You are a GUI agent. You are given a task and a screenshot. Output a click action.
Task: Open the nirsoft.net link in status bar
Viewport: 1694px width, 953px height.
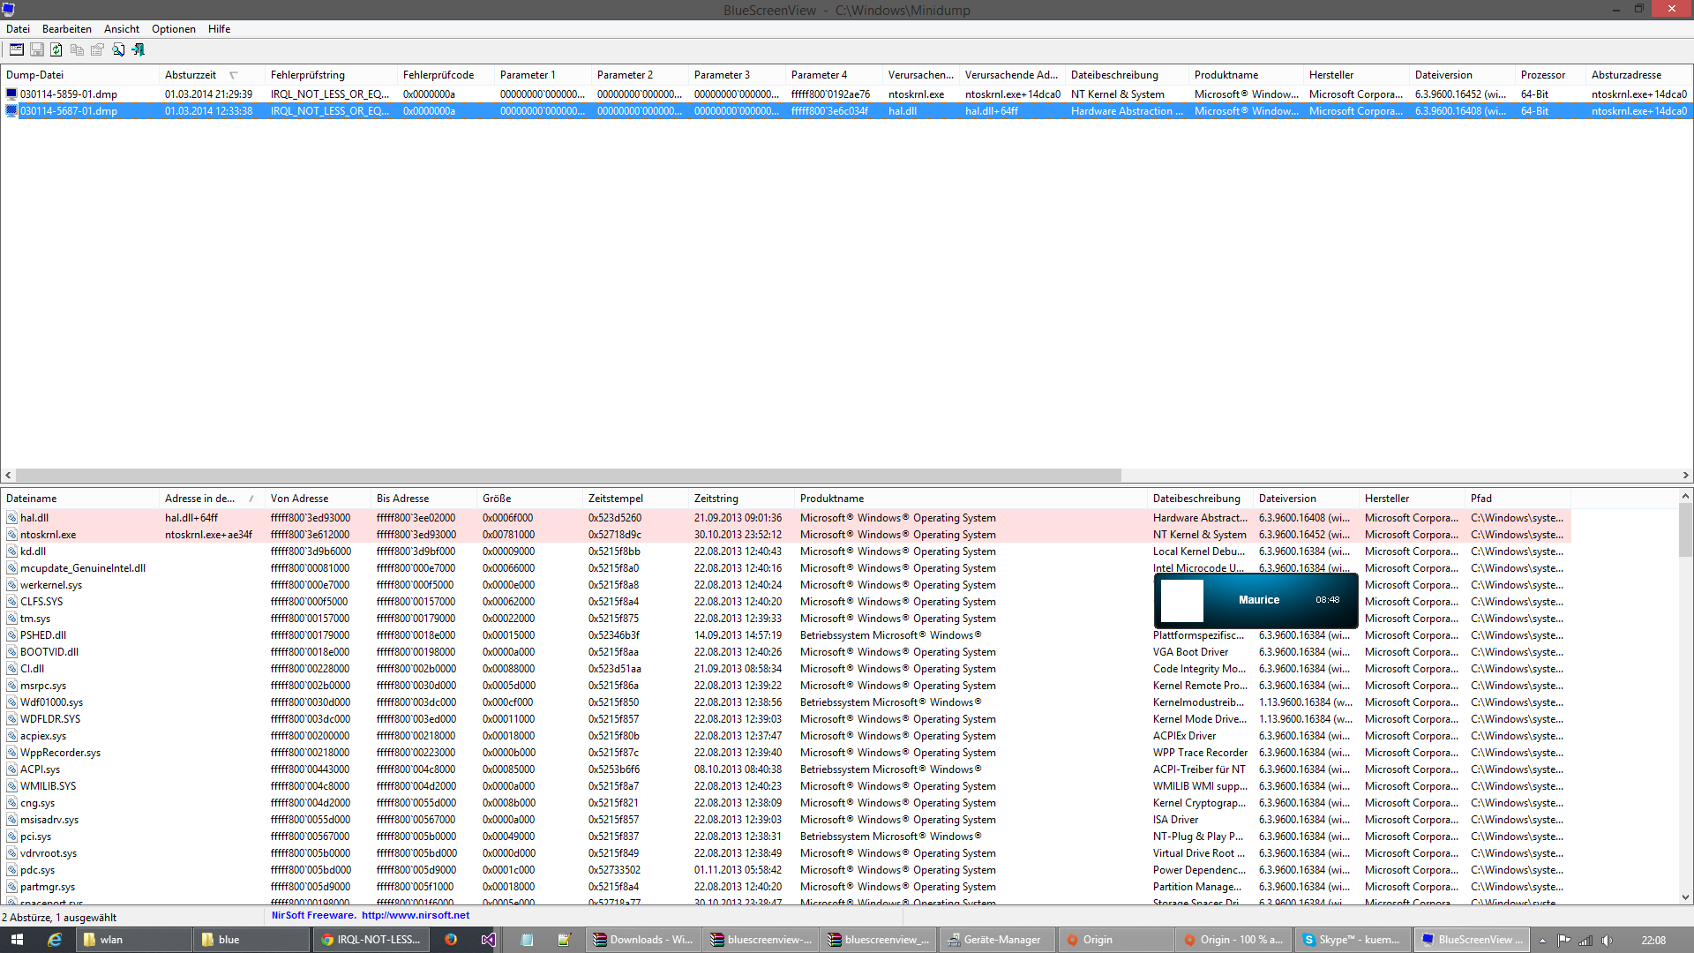415,915
